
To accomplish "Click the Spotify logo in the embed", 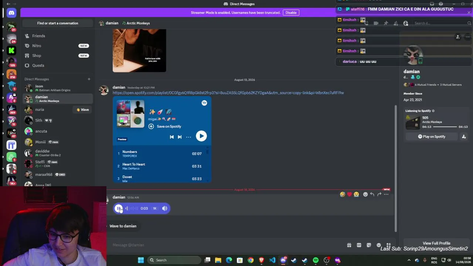I will pyautogui.click(x=204, y=103).
